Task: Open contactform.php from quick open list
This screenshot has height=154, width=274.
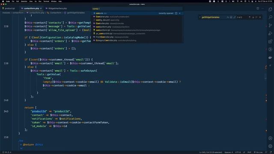Action: pyautogui.click(x=137, y=27)
